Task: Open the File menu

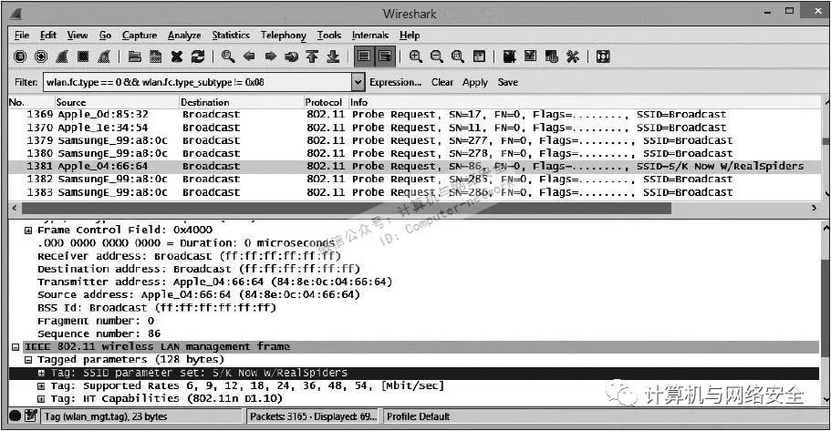Action: click(22, 35)
